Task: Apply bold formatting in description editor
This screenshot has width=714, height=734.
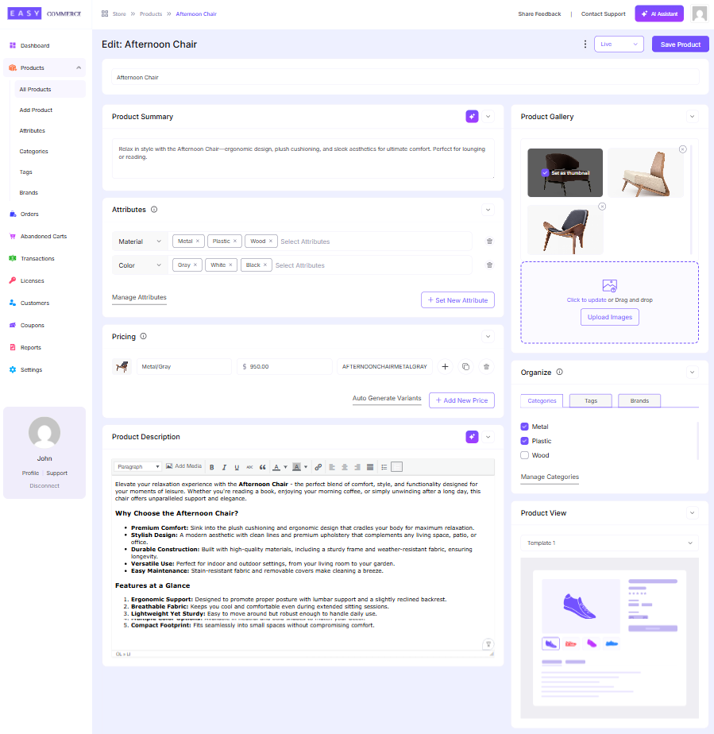Action: tap(212, 467)
